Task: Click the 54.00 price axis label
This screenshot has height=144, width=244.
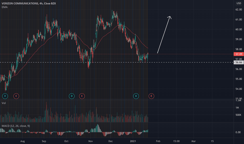Action: [x=239, y=89]
